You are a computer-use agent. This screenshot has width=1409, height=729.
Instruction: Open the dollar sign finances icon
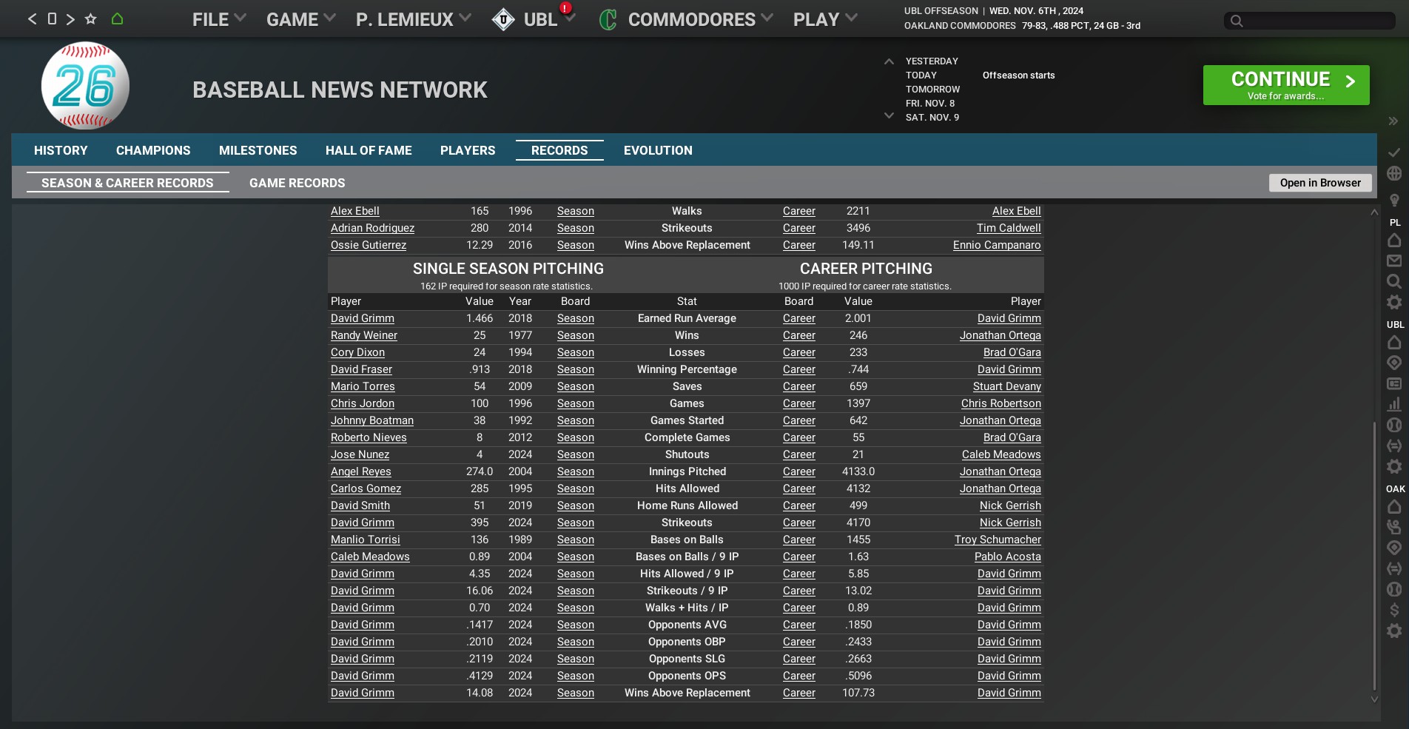click(x=1394, y=610)
